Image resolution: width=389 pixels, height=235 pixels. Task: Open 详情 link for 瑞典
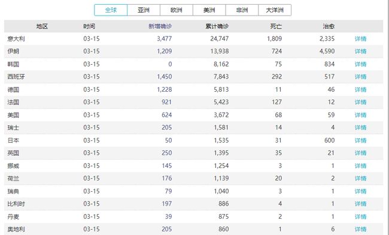coord(360,191)
